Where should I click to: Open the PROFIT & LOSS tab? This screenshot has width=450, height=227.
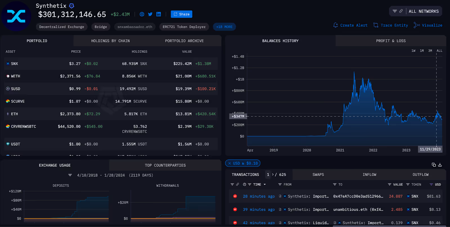[391, 41]
